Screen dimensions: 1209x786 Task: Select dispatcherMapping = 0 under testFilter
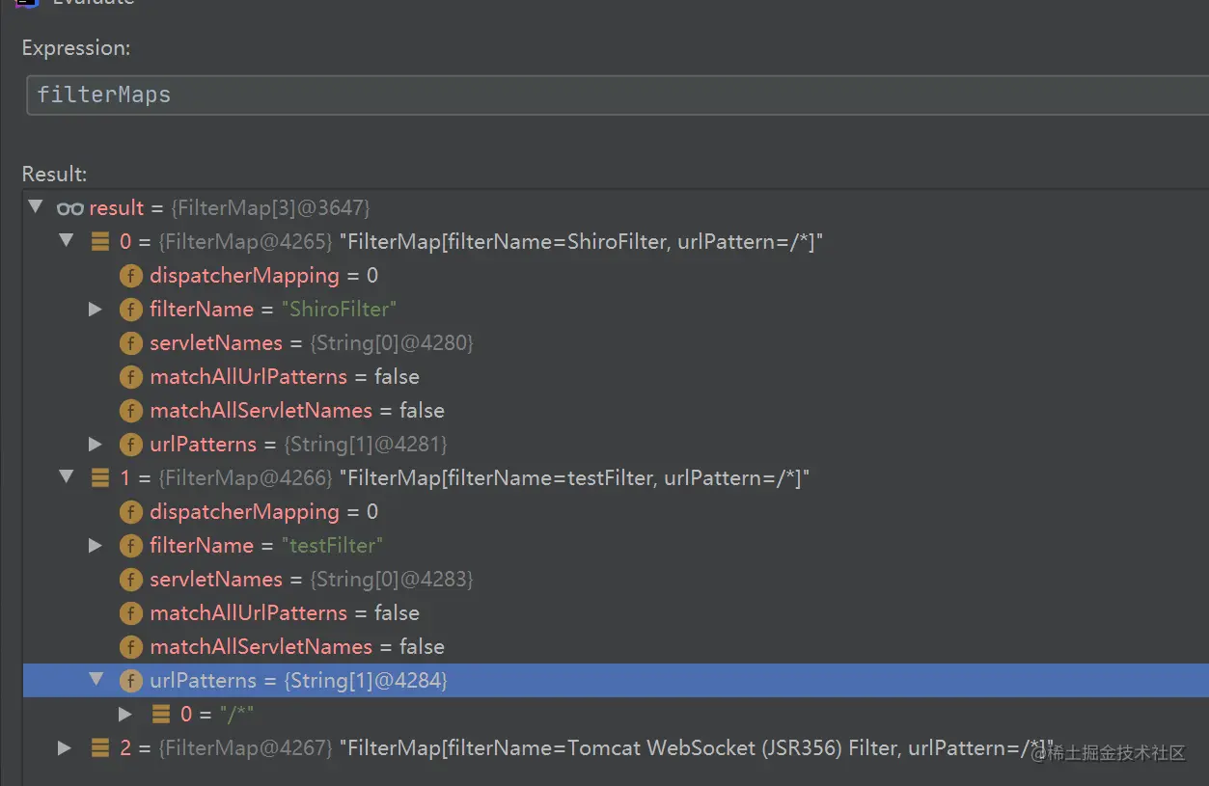tap(616, 512)
